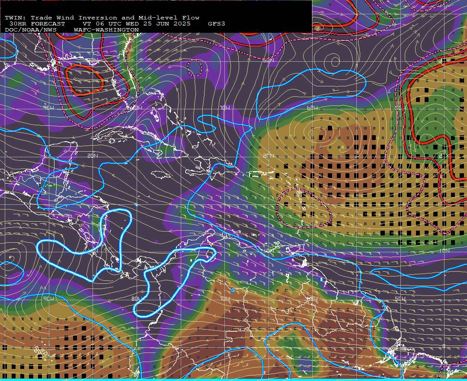Screen dimensions: 467x381
Task: Click the "0" equator latitude label
Action: tap(445, 346)
